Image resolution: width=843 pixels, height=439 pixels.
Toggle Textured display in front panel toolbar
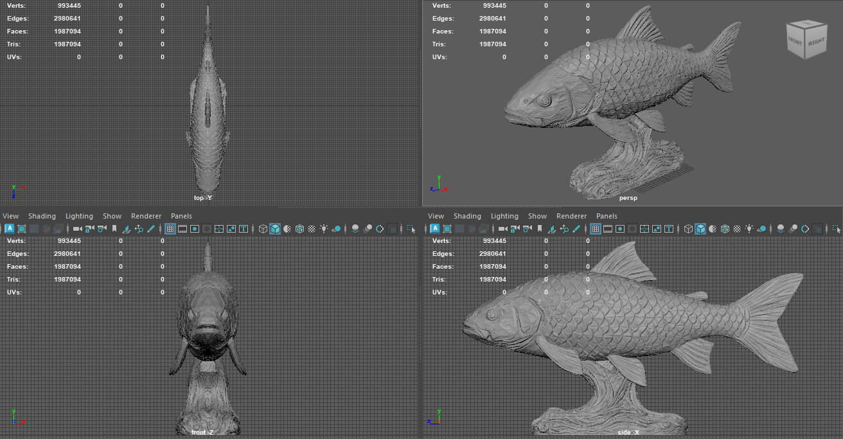point(312,228)
